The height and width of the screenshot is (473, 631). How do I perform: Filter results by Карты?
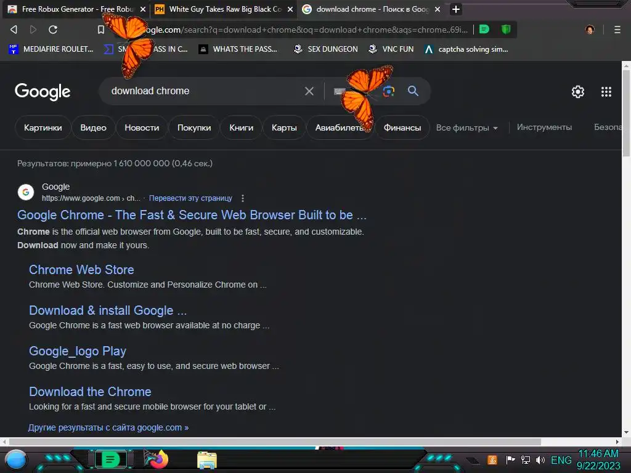(284, 127)
